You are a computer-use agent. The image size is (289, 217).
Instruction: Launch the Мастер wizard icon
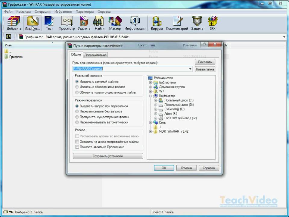click(x=115, y=23)
